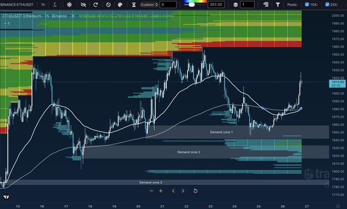The image size is (347, 209).
Task: Click the Pools: label in toolbar
Action: 292,5
